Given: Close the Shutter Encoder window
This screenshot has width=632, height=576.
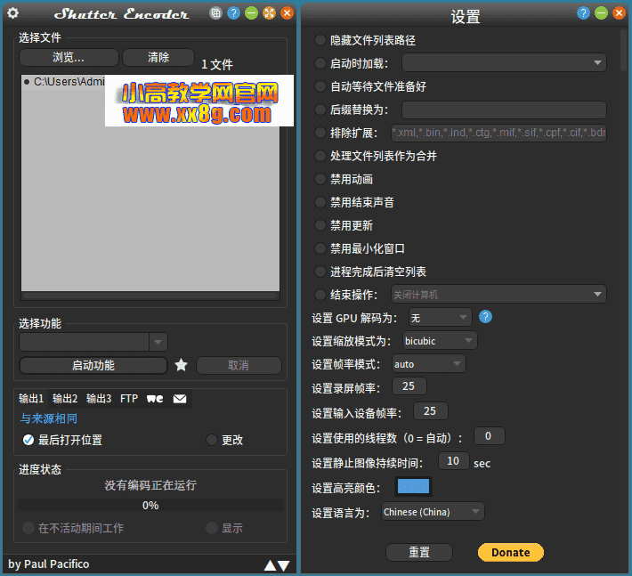Looking at the screenshot, I should 287,12.
